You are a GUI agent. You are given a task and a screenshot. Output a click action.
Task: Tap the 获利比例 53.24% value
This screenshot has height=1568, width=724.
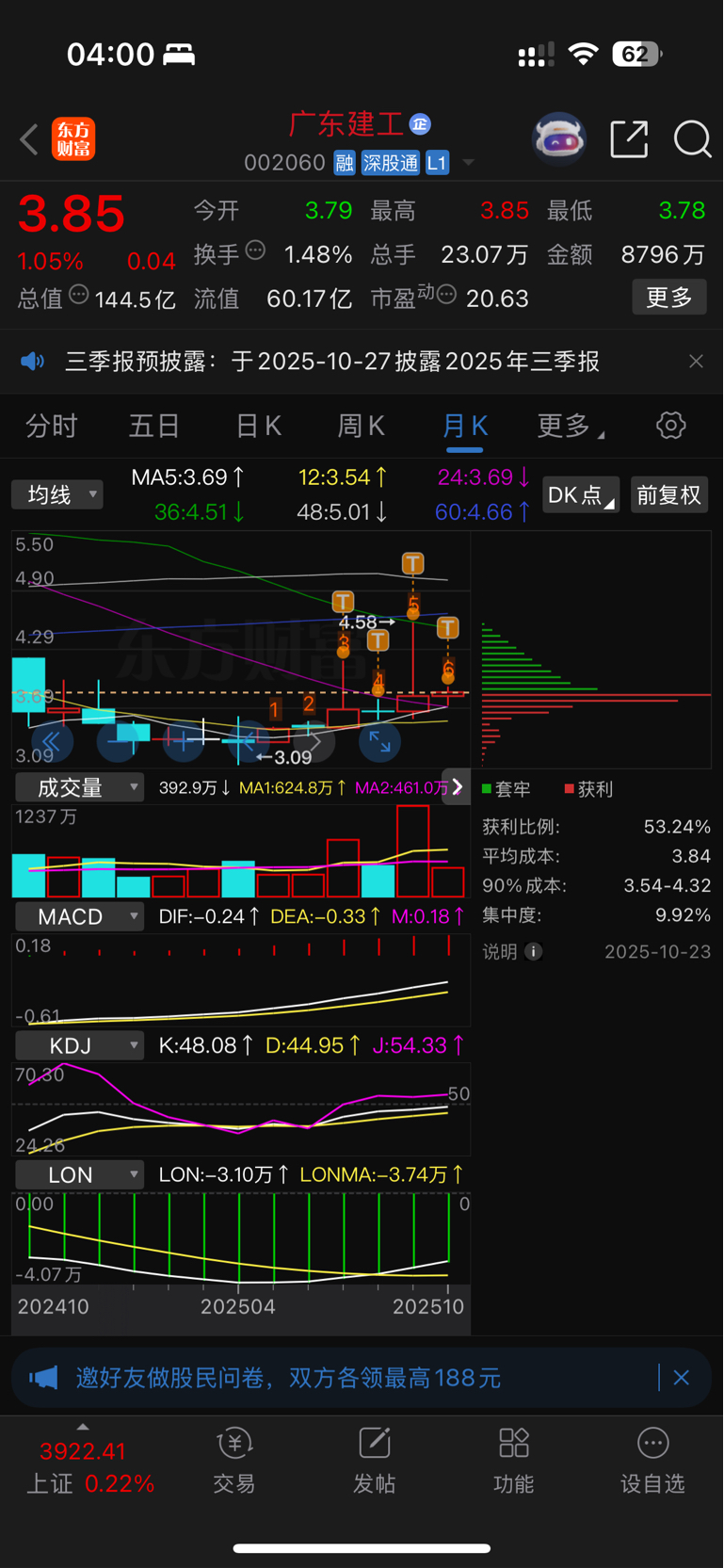click(677, 827)
